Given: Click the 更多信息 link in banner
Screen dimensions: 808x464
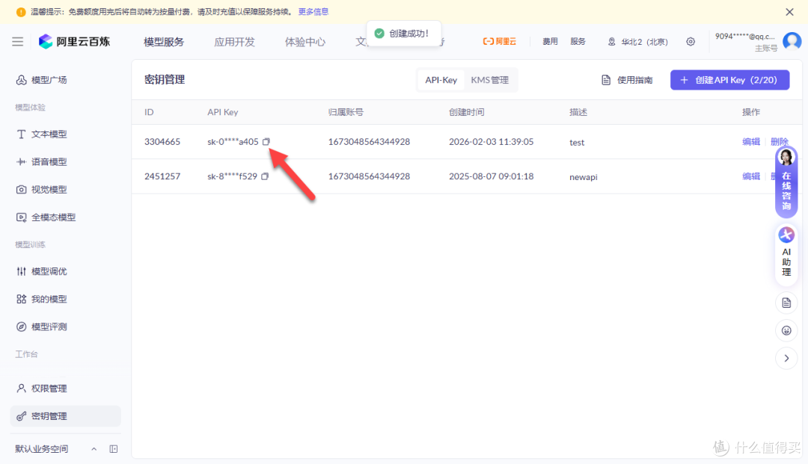Looking at the screenshot, I should click(x=313, y=12).
